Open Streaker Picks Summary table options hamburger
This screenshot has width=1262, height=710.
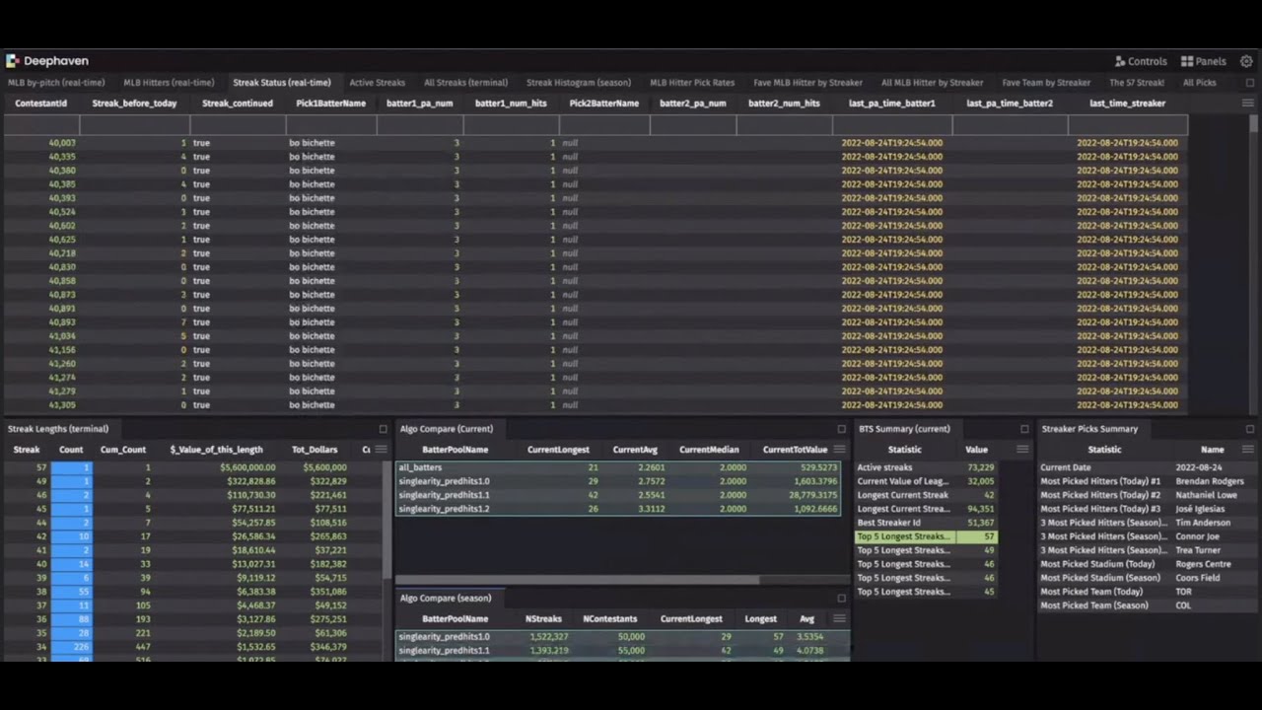click(1248, 450)
